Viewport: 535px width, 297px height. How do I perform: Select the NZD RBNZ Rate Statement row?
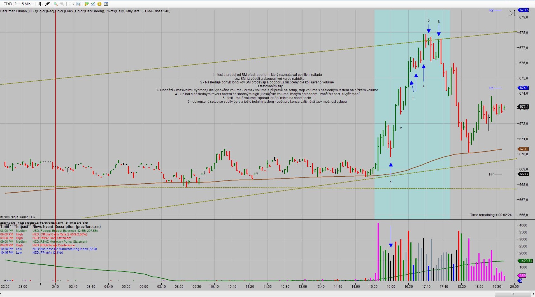click(36, 238)
